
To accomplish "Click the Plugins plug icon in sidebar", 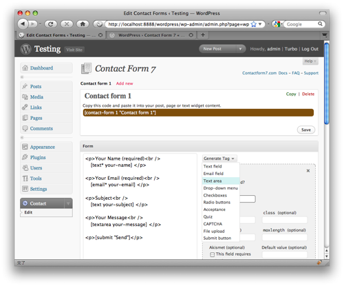I will coord(25,157).
